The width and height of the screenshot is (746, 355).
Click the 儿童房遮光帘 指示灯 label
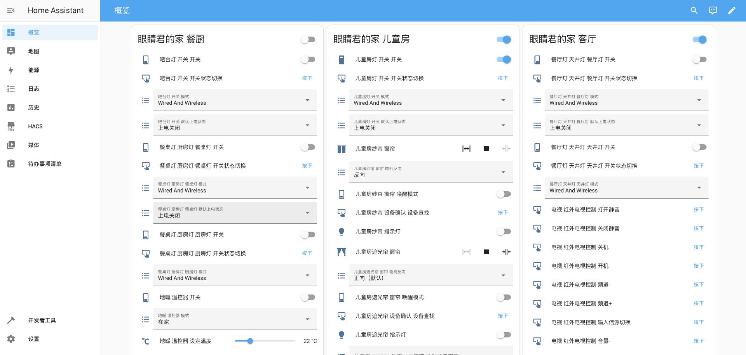tap(380, 335)
